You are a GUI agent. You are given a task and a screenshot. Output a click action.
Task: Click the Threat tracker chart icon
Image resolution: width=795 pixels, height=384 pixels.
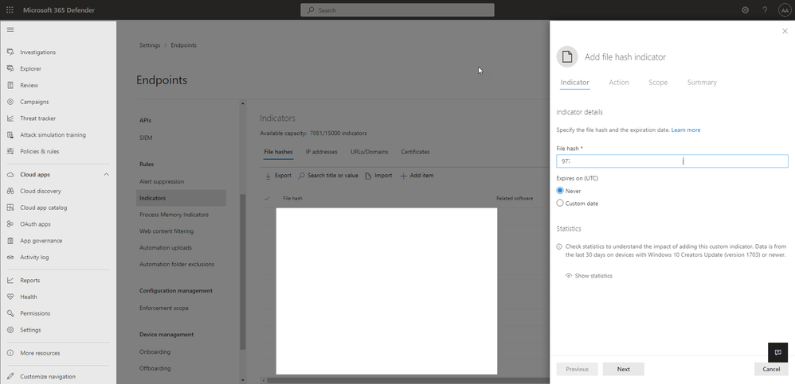10,118
